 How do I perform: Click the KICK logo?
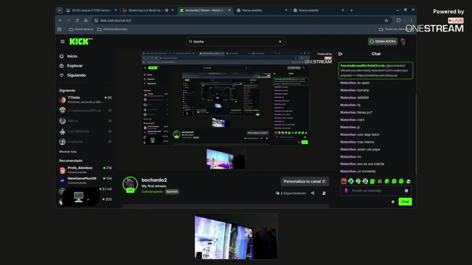(x=81, y=42)
